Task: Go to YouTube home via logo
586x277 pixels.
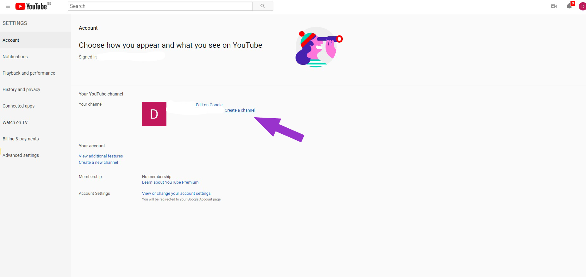Action: [x=31, y=6]
